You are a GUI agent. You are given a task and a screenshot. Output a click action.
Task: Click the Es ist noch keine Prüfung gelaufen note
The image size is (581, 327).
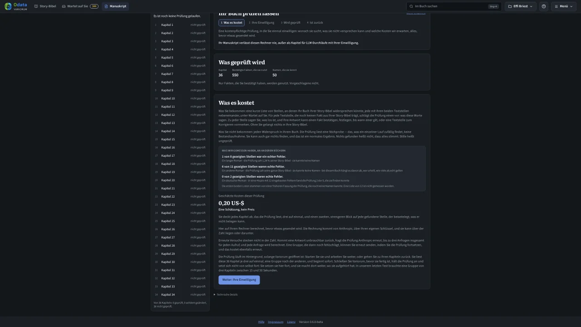click(177, 16)
